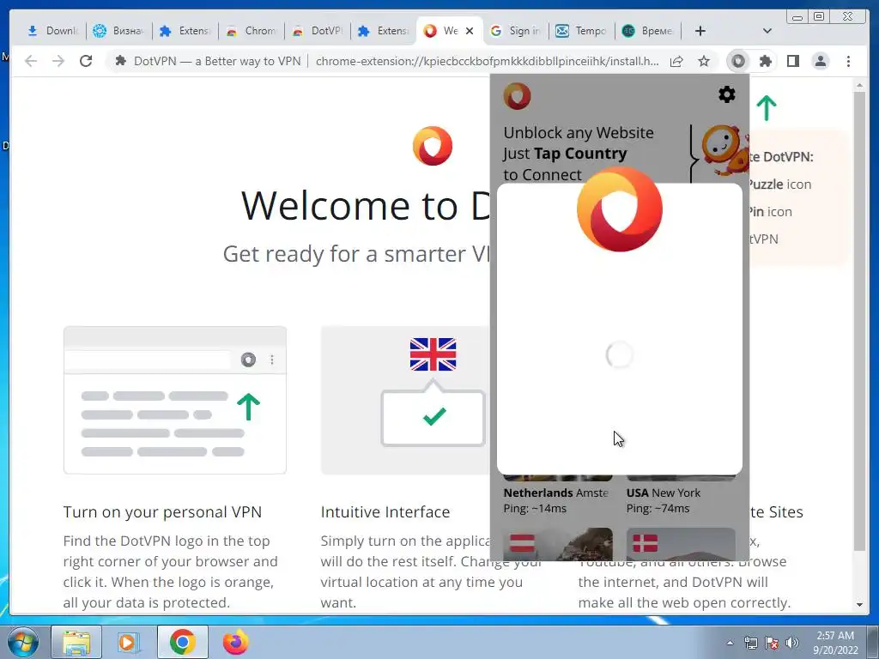Close the active Welcome tab
The image size is (879, 659).
[470, 31]
